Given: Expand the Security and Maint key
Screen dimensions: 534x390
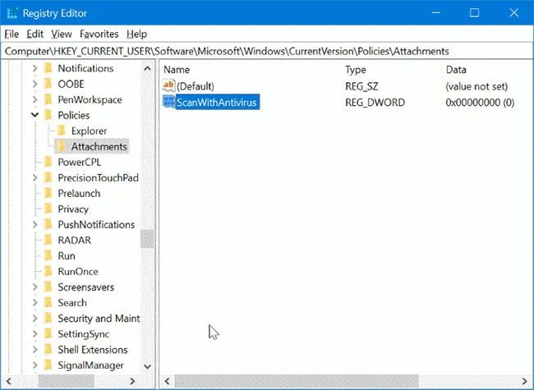Looking at the screenshot, I should click(x=35, y=319).
